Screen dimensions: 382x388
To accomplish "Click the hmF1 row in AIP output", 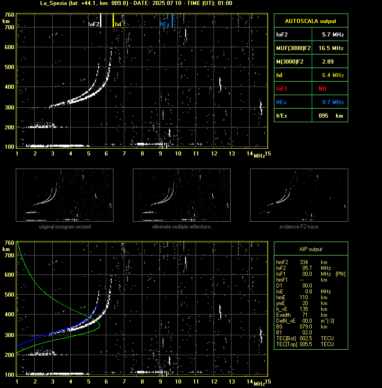I will pos(311,280).
